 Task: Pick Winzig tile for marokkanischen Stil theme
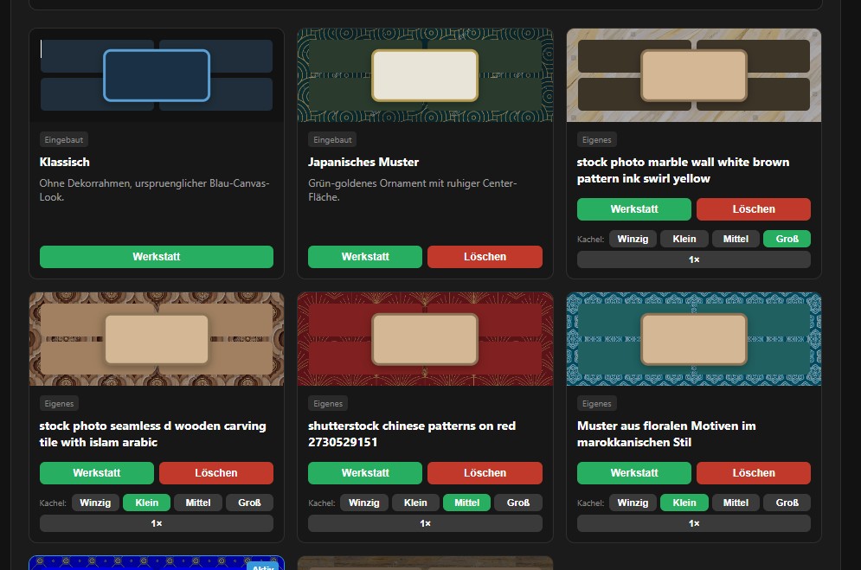point(633,503)
